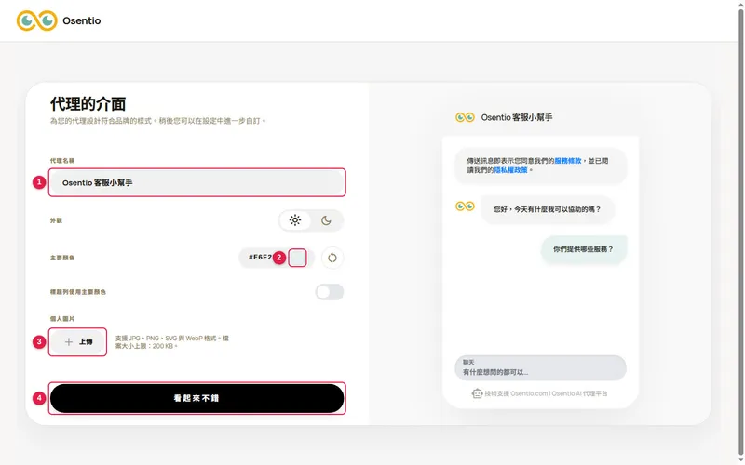
Task: Click the 外觀 label
Action: tap(56, 220)
